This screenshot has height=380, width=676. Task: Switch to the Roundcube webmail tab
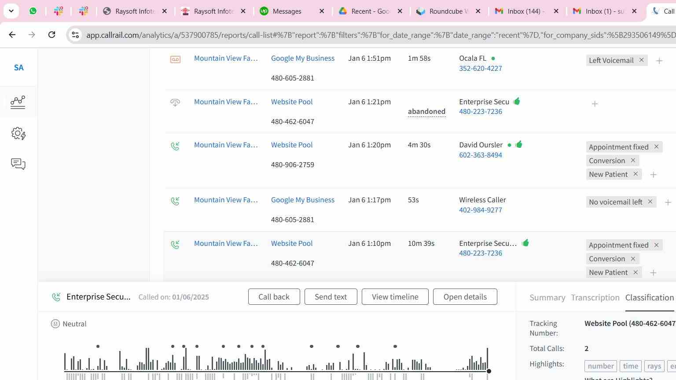(x=448, y=11)
